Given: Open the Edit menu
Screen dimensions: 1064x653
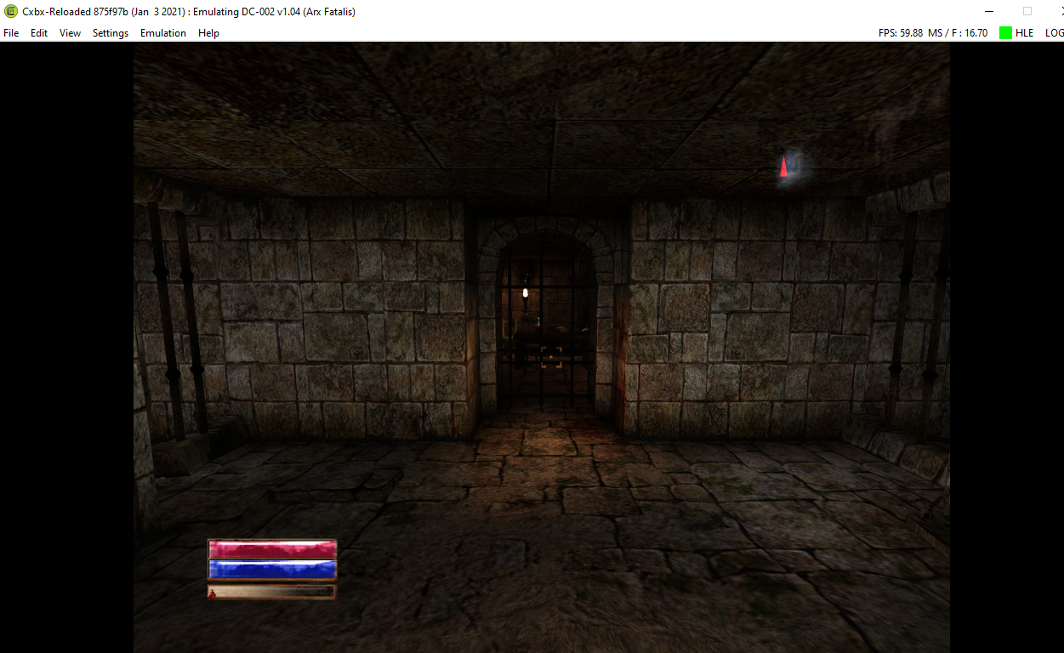Looking at the screenshot, I should [x=39, y=33].
